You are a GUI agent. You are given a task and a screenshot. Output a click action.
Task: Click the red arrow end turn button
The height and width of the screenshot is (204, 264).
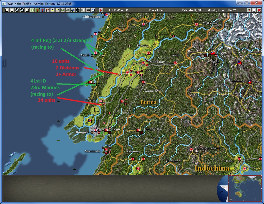(x=101, y=10)
